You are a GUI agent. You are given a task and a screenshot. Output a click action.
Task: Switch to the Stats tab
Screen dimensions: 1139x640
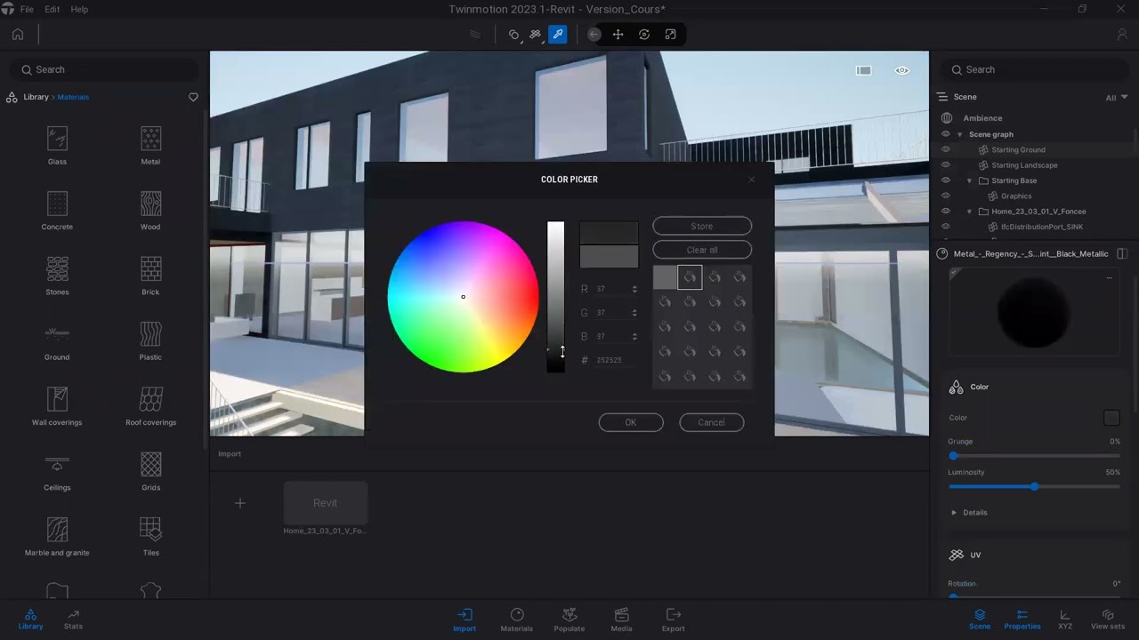pos(73,620)
